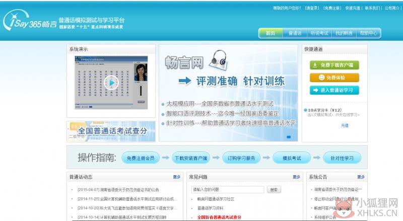Image resolution: width=403 pixels, height=221 pixels.
Task: Click the 充值 link under 10点学习卡
Action: click(345, 125)
